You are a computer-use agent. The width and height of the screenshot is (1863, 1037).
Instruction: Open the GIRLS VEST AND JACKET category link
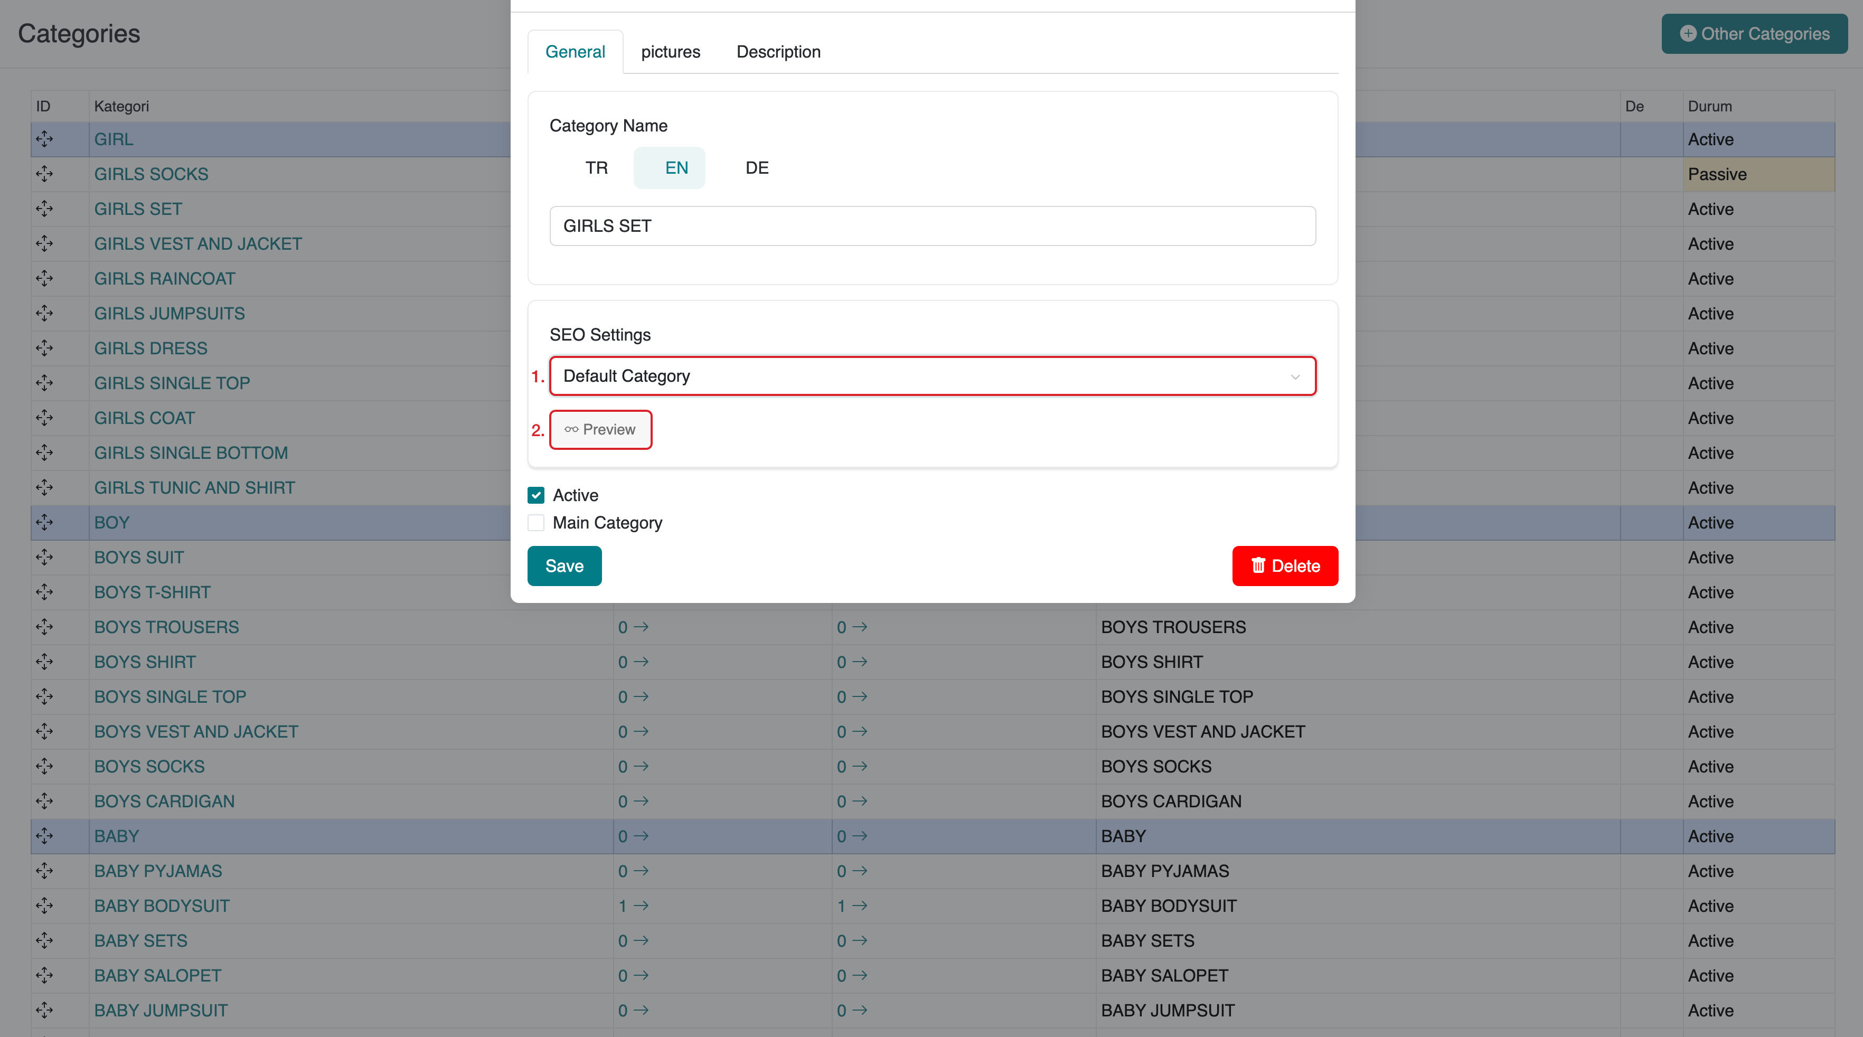pyautogui.click(x=198, y=244)
